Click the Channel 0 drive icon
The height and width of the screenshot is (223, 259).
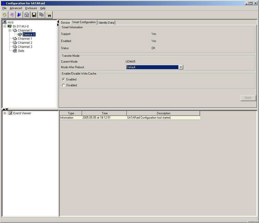15,31
